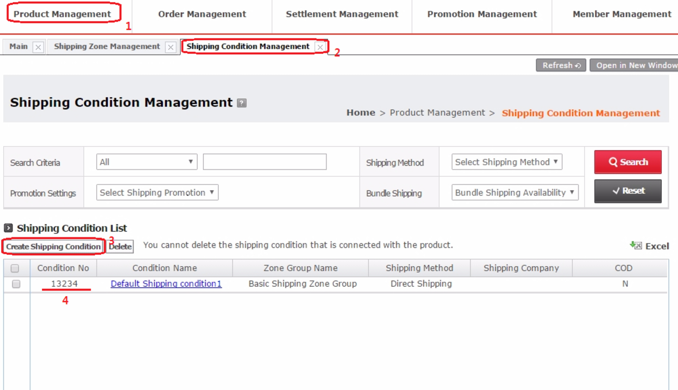This screenshot has height=390, width=678.
Task: Open the Bundle Shipping Availability dropdown
Action: click(515, 192)
